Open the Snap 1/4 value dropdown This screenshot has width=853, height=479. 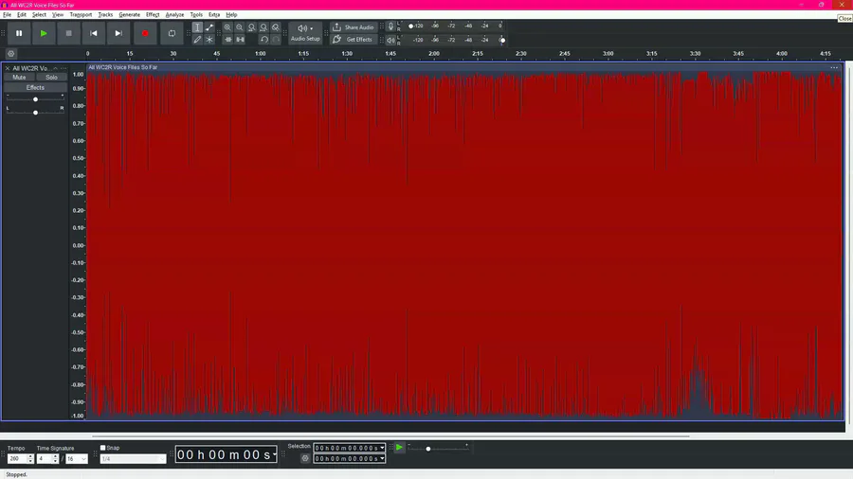coord(133,459)
